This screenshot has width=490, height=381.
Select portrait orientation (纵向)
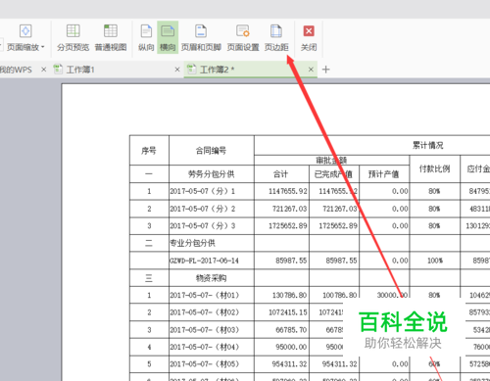[146, 37]
